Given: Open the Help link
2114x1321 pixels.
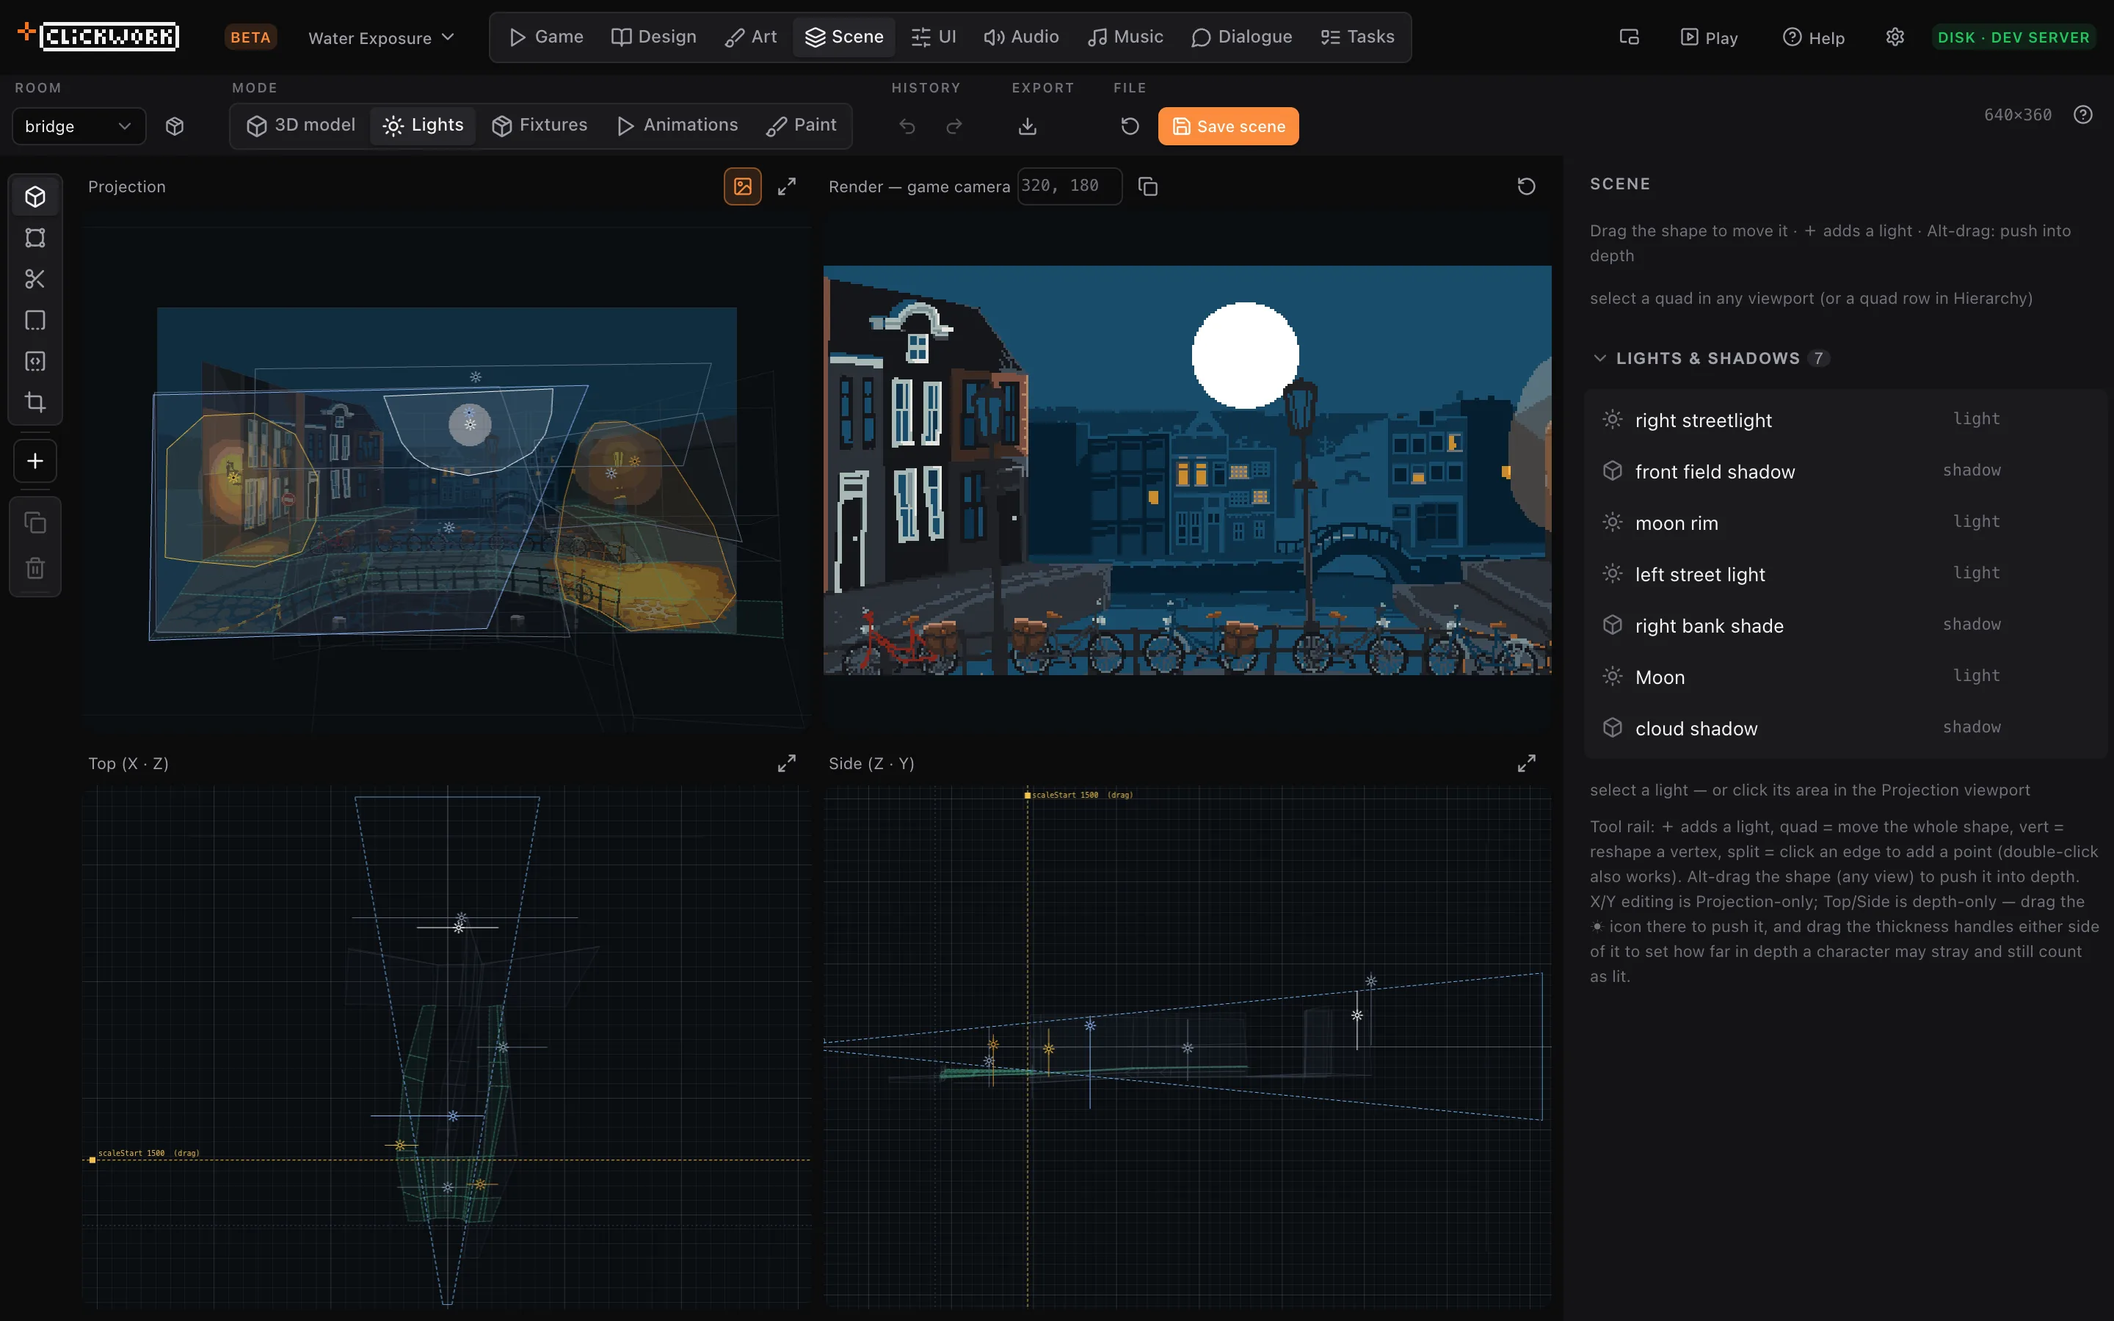Looking at the screenshot, I should (1814, 37).
